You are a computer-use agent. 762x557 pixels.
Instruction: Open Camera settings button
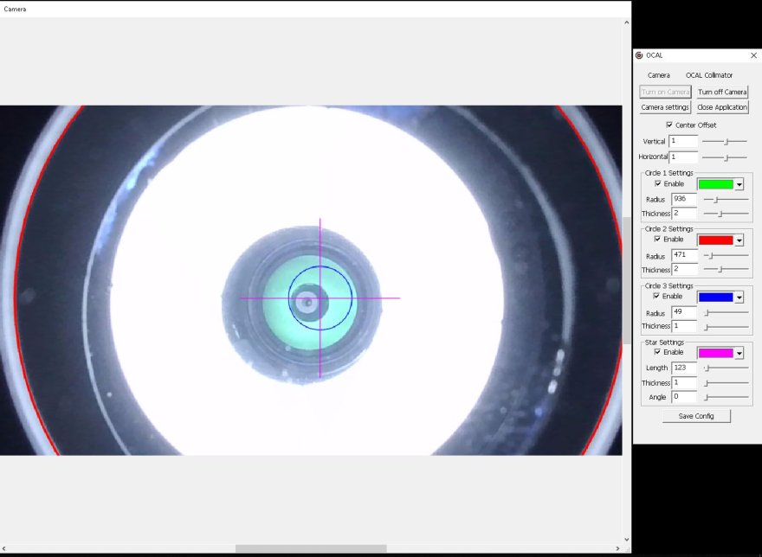pyautogui.click(x=665, y=107)
